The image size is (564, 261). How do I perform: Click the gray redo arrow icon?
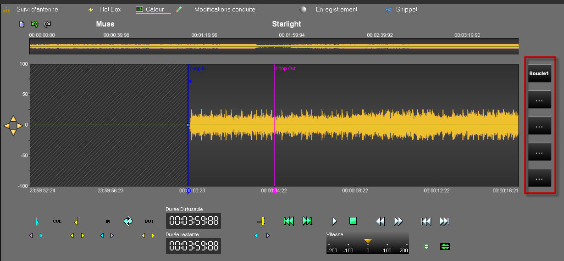click(x=47, y=24)
